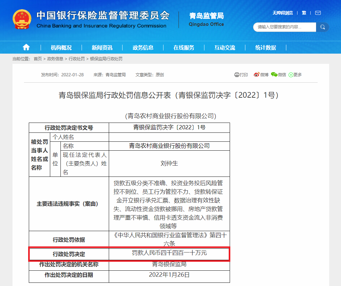
Task: Open the 机构概况 menu
Action: tap(61, 48)
